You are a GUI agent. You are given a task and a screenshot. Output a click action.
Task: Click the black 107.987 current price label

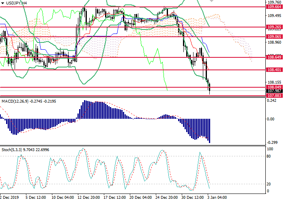point(275,91)
